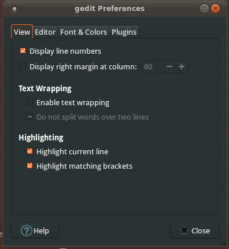Image resolution: width=229 pixels, height=249 pixels.
Task: Disable Highlight current line
Action: click(x=29, y=151)
